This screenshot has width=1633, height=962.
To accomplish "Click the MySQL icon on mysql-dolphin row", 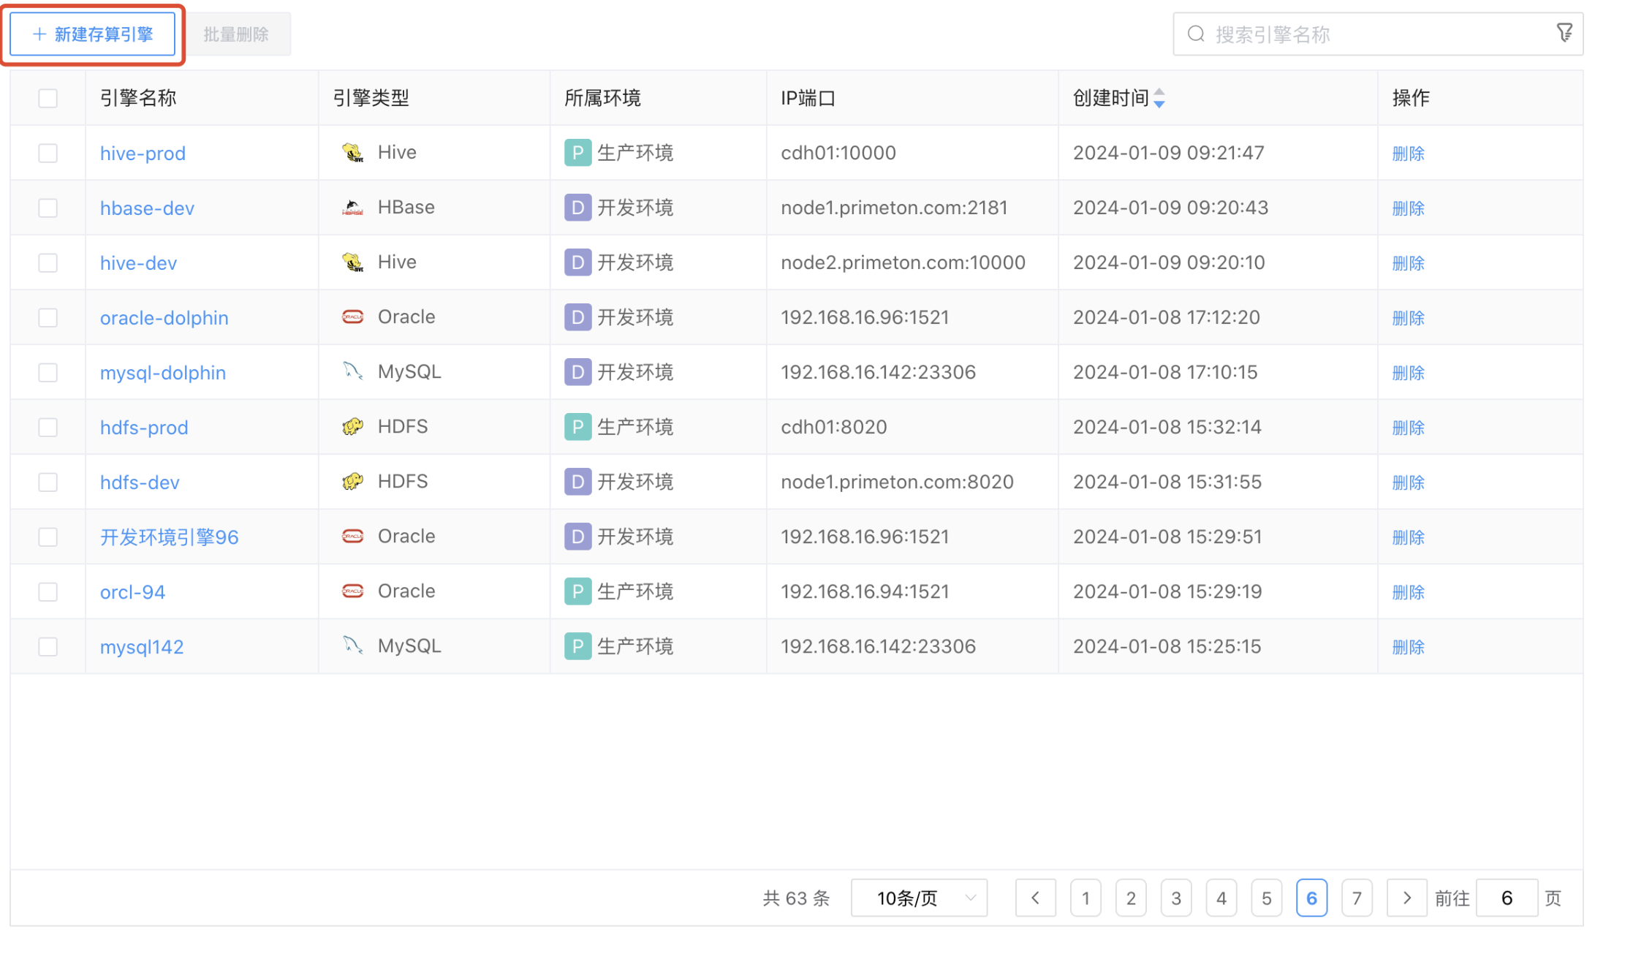I will tap(353, 371).
